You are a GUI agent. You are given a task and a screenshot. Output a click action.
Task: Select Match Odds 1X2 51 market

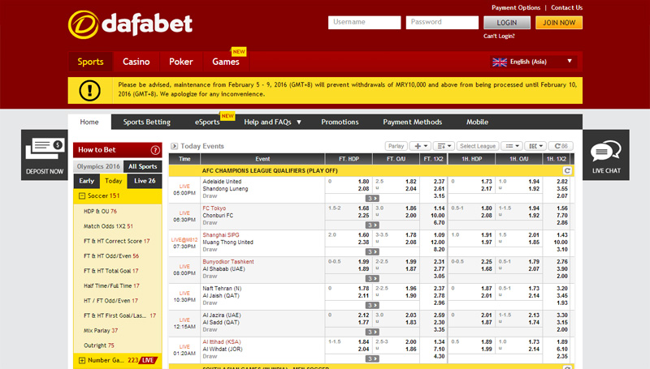[108, 226]
